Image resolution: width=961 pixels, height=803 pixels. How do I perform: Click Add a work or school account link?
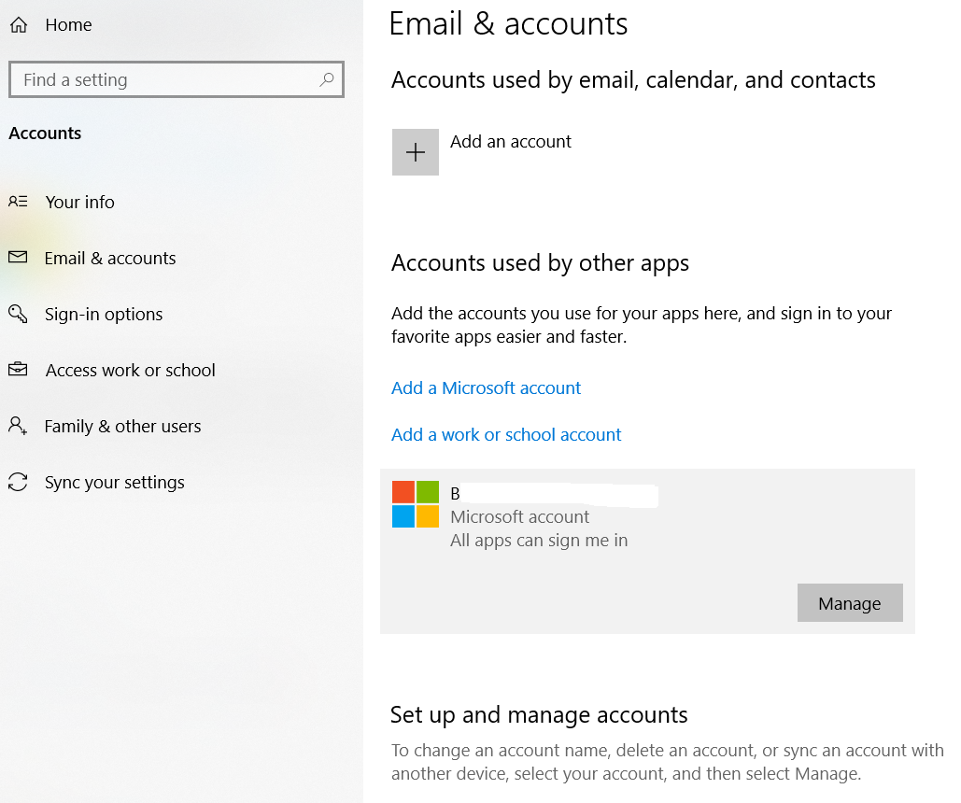click(x=506, y=434)
